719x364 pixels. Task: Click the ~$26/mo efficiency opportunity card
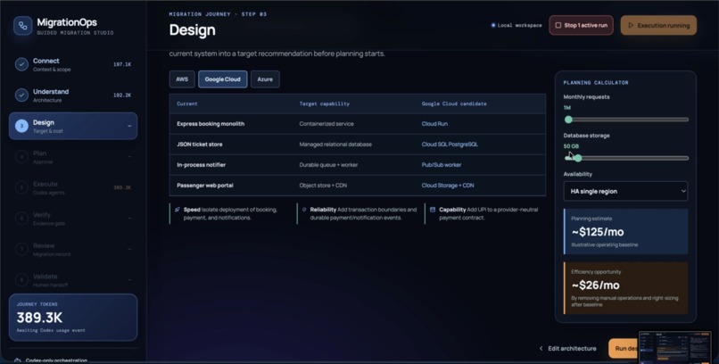pyautogui.click(x=625, y=288)
